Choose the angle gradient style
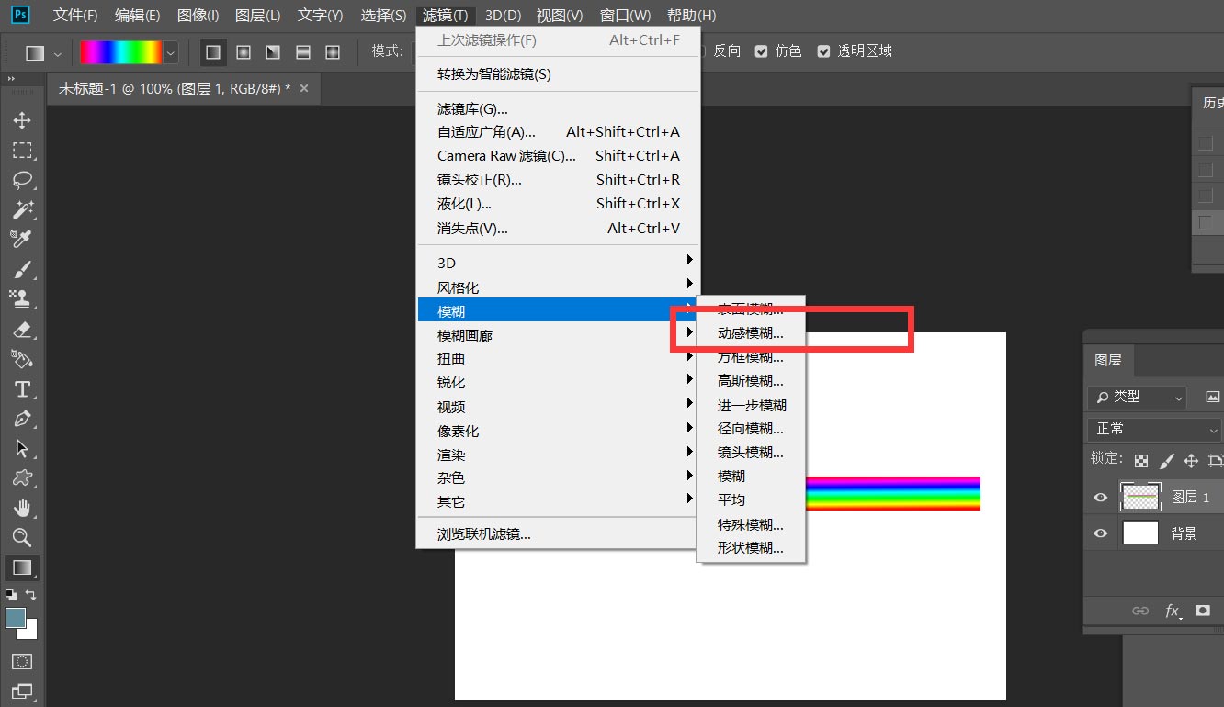 (273, 52)
